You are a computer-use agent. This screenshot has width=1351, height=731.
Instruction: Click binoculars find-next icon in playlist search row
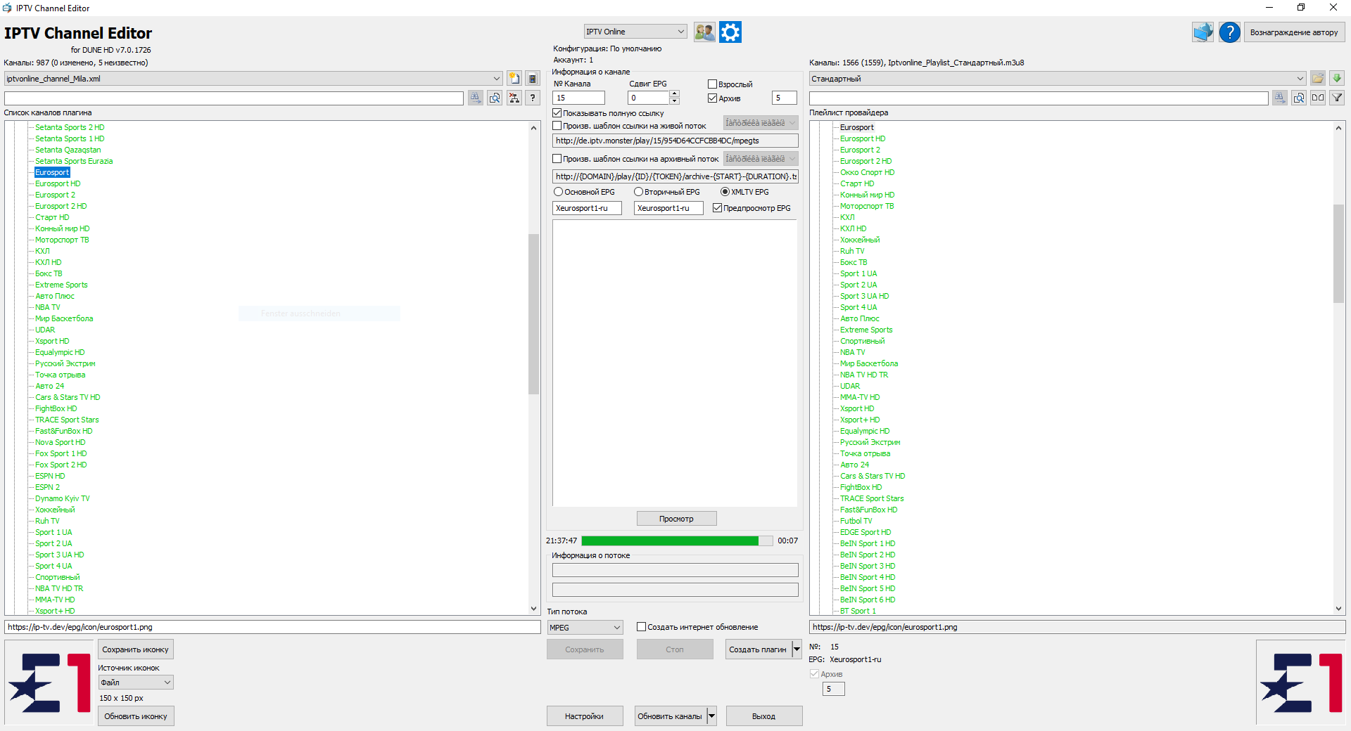coord(1280,98)
